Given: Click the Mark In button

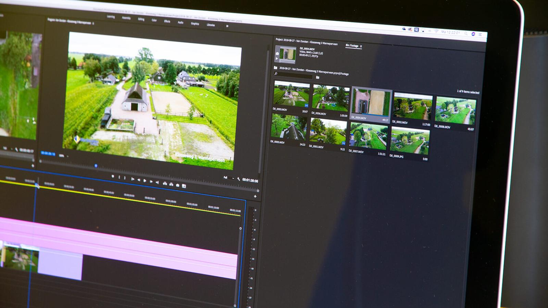Looking at the screenshot, I should (119, 177).
